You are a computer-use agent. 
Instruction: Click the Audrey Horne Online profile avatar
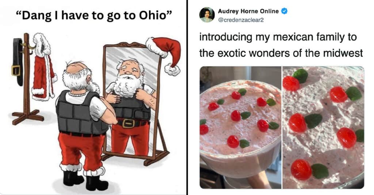[207, 15]
